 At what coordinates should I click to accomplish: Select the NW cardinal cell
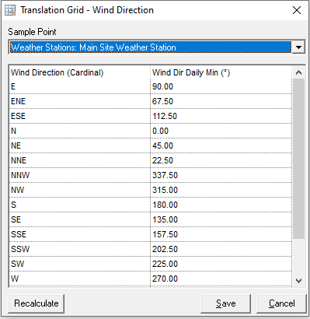coord(80,190)
